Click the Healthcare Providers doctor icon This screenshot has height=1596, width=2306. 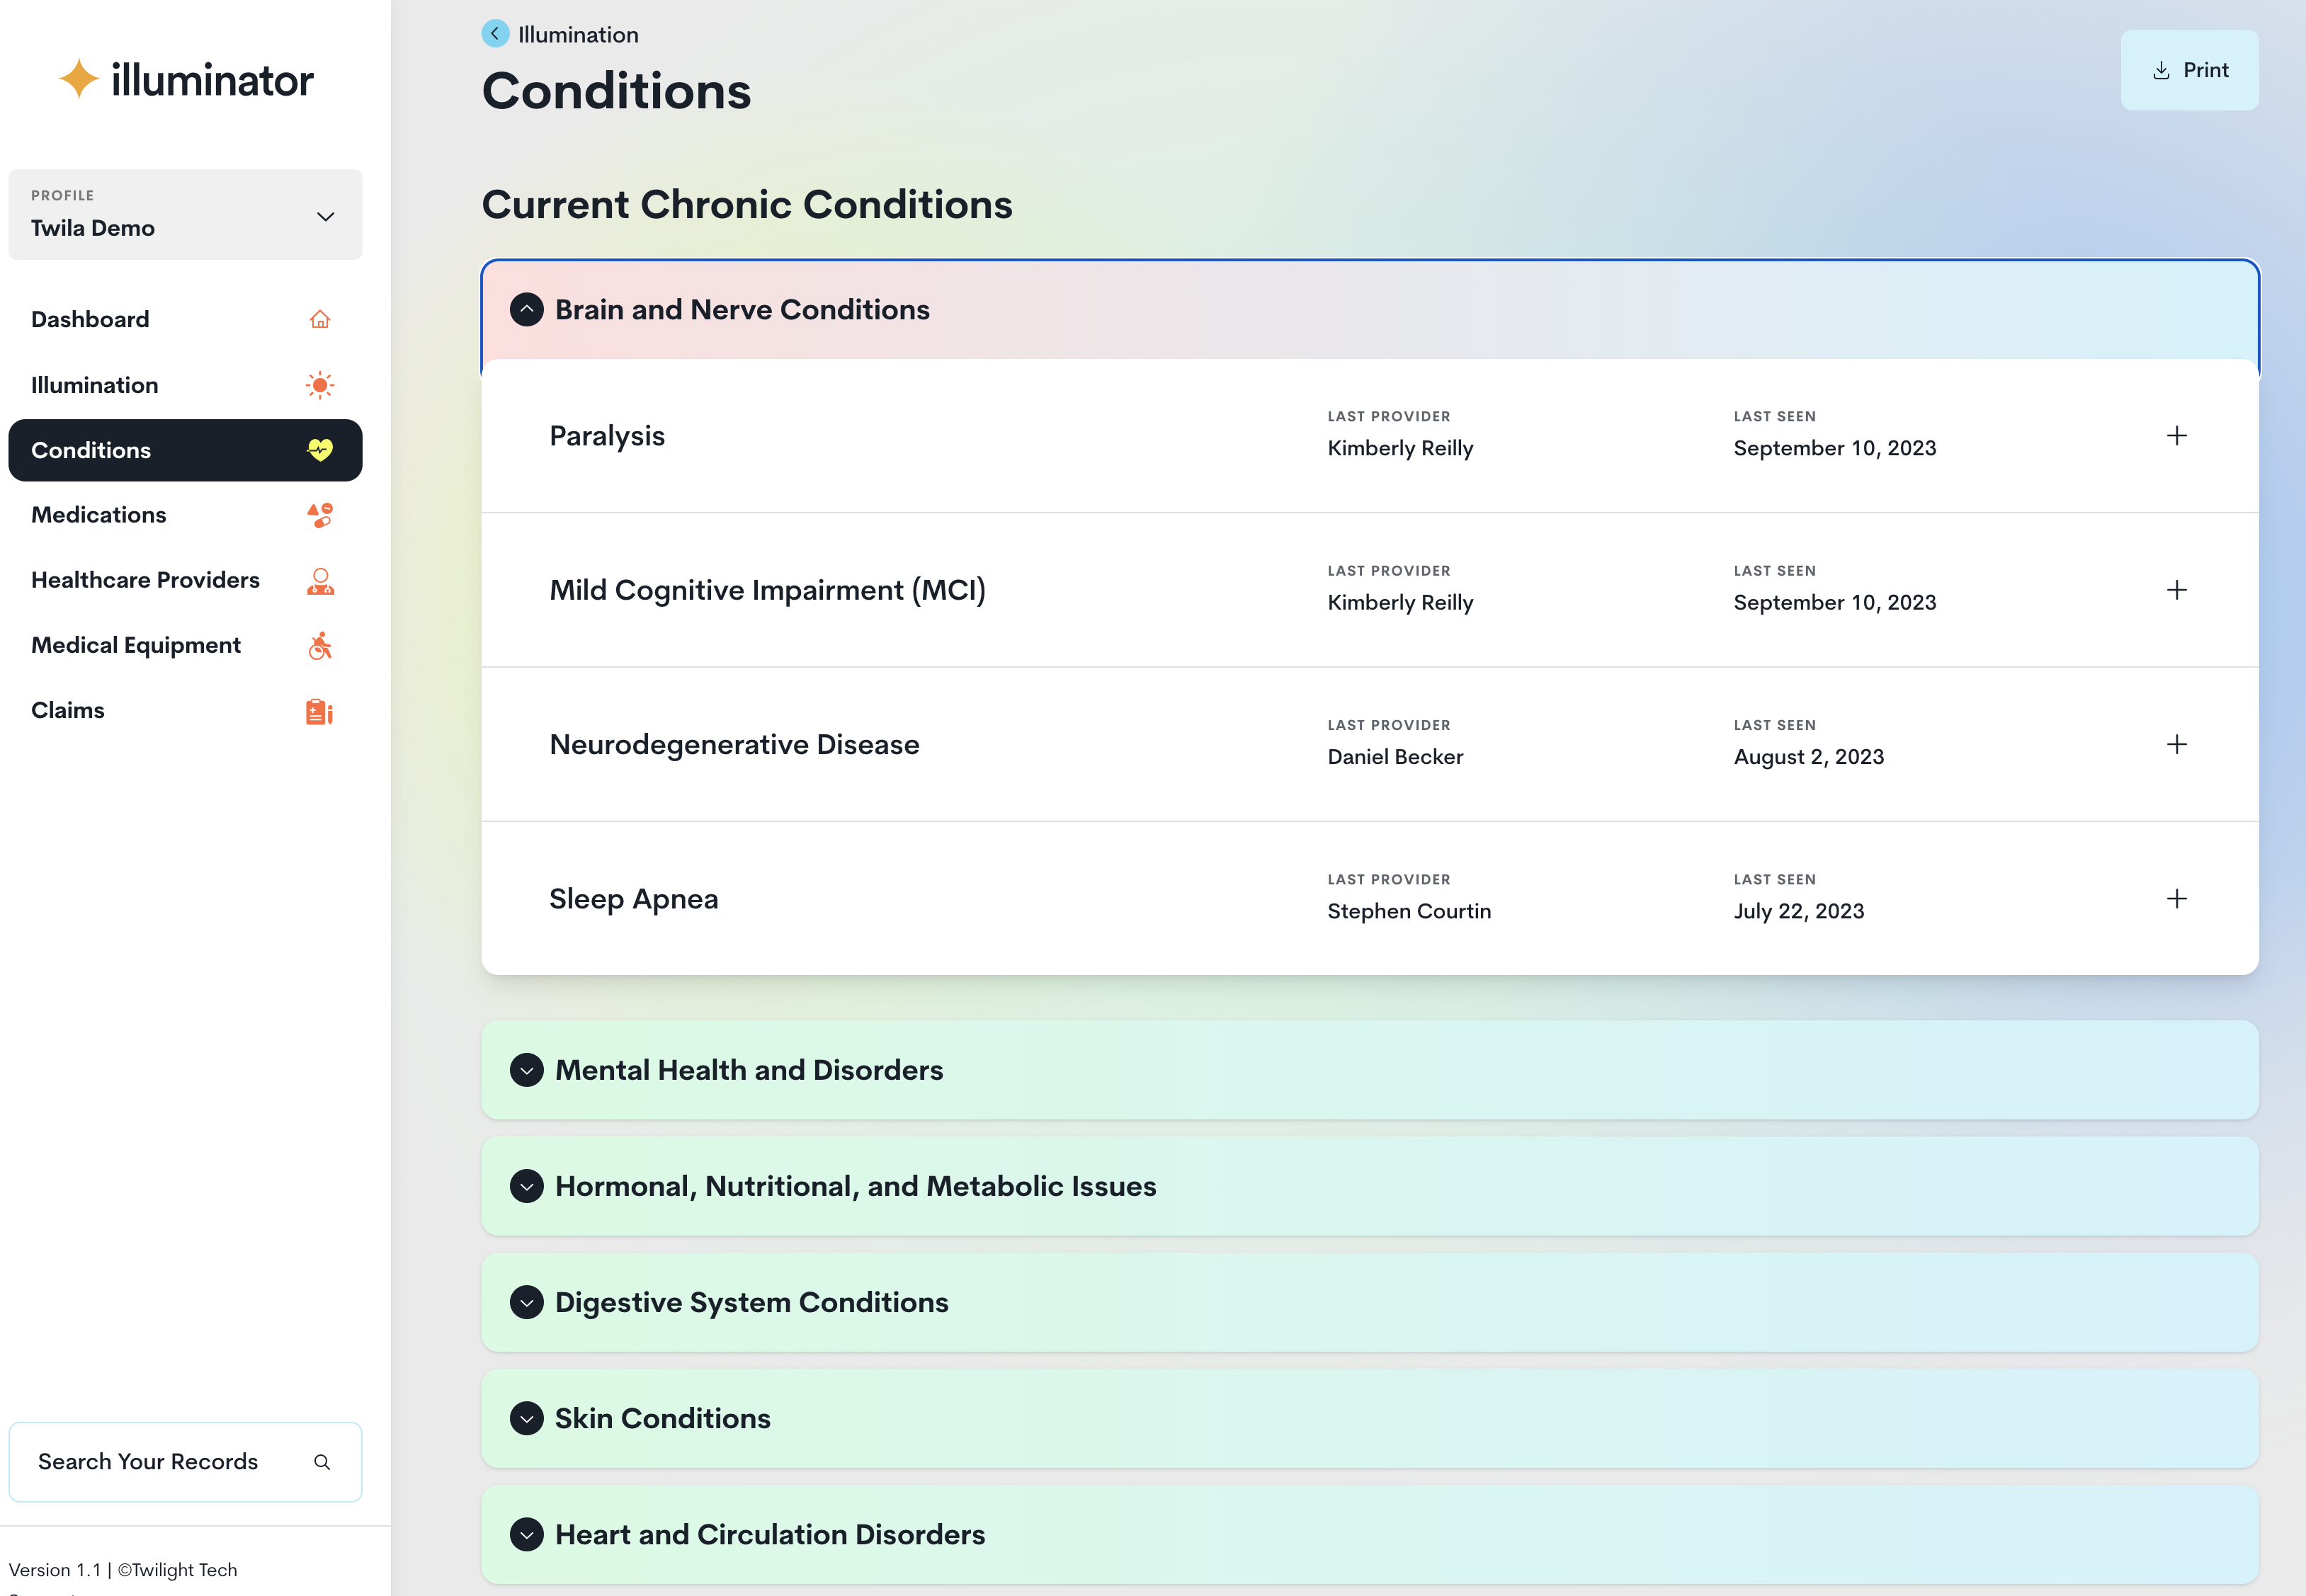(x=320, y=580)
